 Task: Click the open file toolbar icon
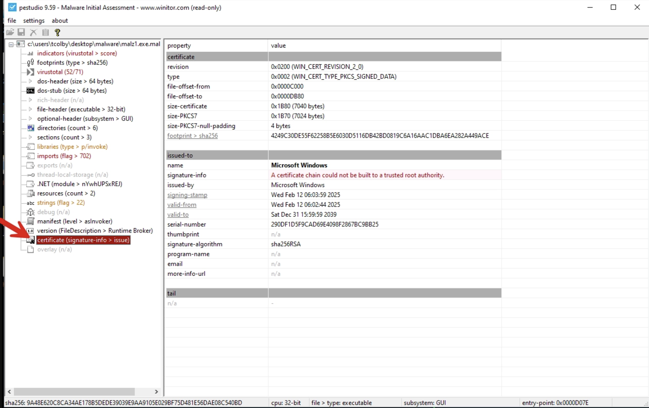pos(10,32)
